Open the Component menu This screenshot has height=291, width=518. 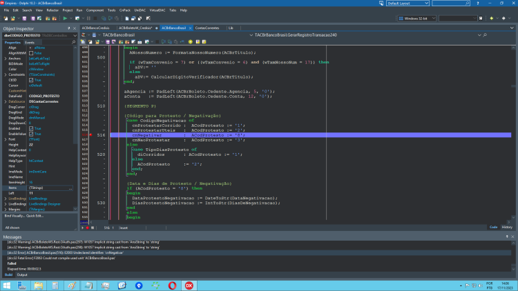point(95,10)
